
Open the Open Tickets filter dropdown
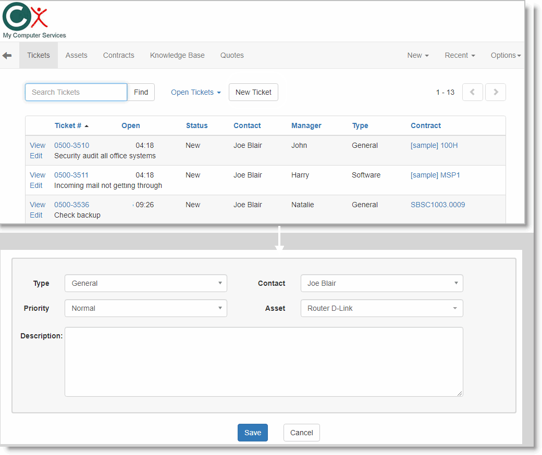coord(195,92)
